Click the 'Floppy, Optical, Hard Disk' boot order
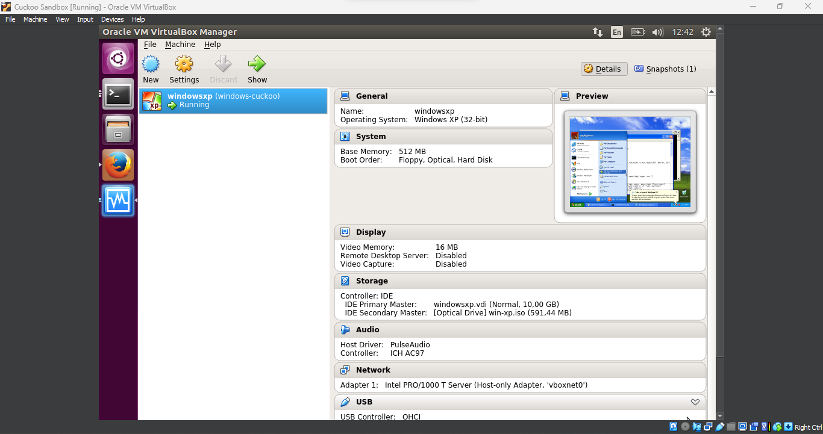The height and width of the screenshot is (434, 823). (445, 160)
